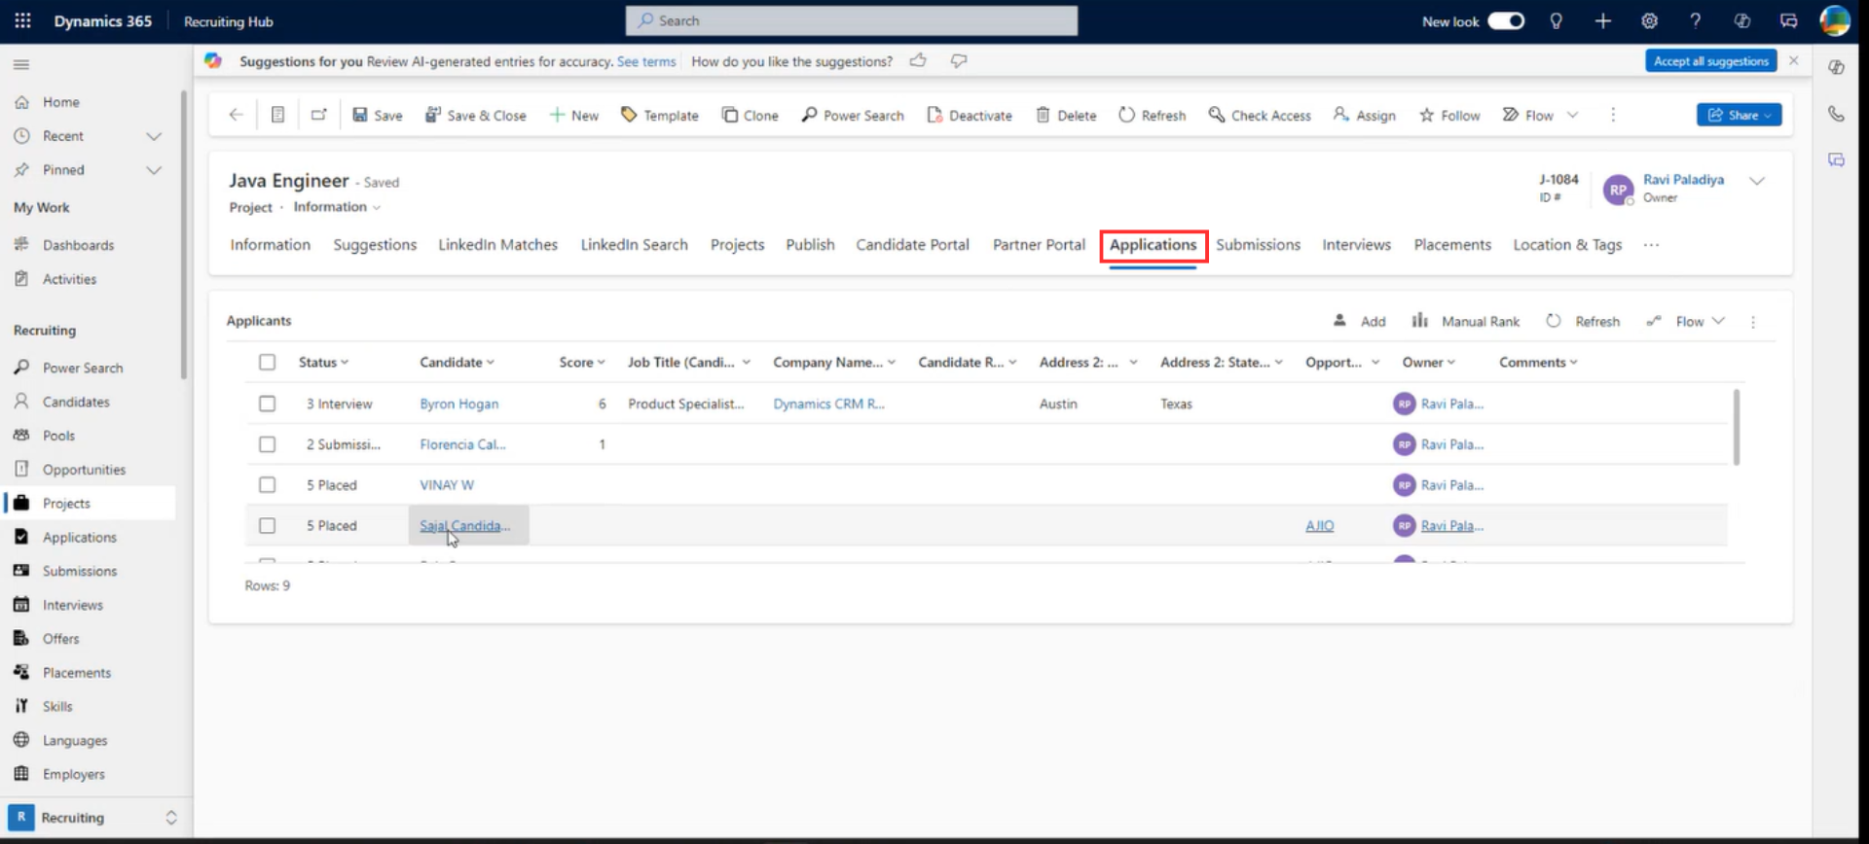
Task: Select all applicants with header checkbox
Action: [267, 362]
